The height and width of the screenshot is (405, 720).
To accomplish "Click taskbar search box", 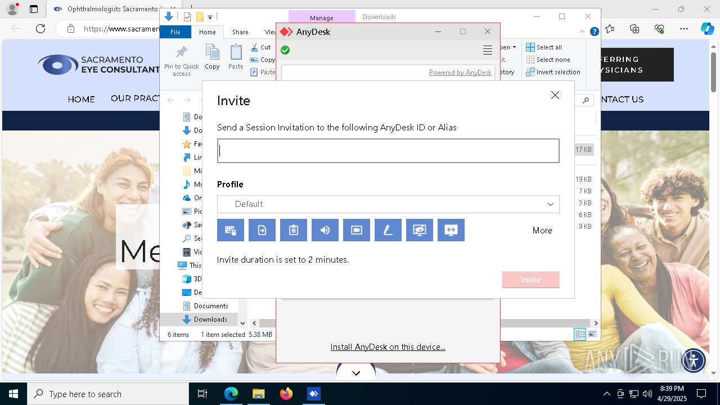I will pyautogui.click(x=108, y=394).
